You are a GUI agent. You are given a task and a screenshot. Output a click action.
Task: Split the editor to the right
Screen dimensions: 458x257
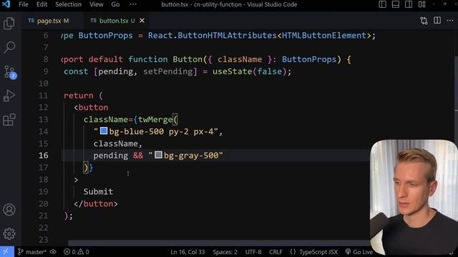(x=437, y=21)
